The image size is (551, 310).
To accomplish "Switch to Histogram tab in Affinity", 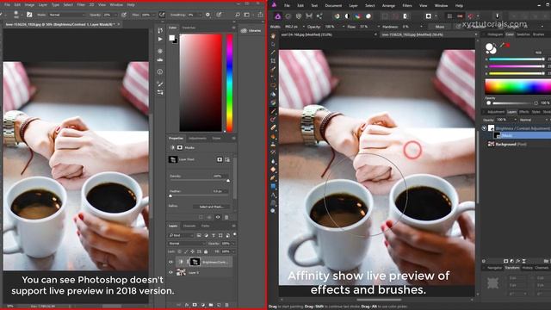I will click(x=495, y=34).
